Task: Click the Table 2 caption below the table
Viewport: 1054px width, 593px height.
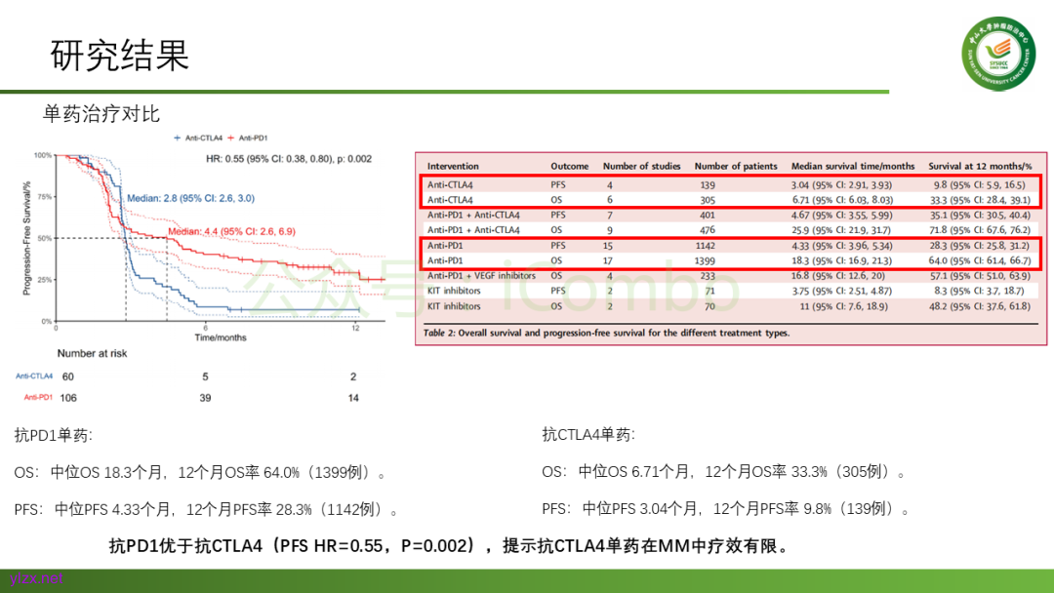Action: [x=606, y=333]
